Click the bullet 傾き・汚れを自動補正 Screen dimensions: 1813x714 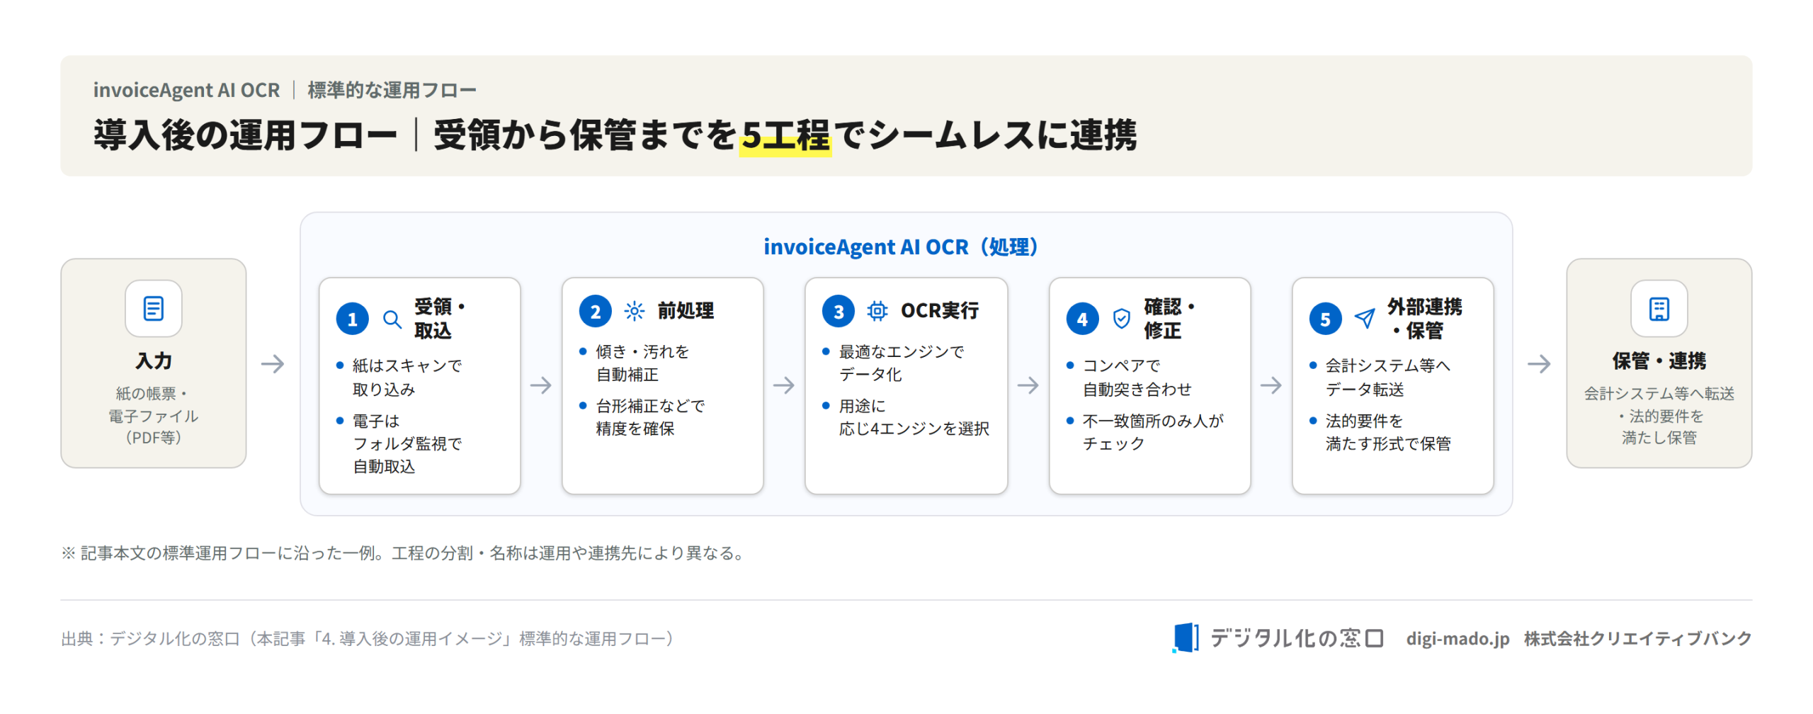click(x=635, y=363)
